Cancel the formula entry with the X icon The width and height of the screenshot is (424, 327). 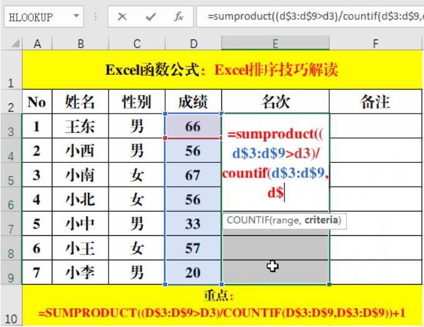point(122,17)
